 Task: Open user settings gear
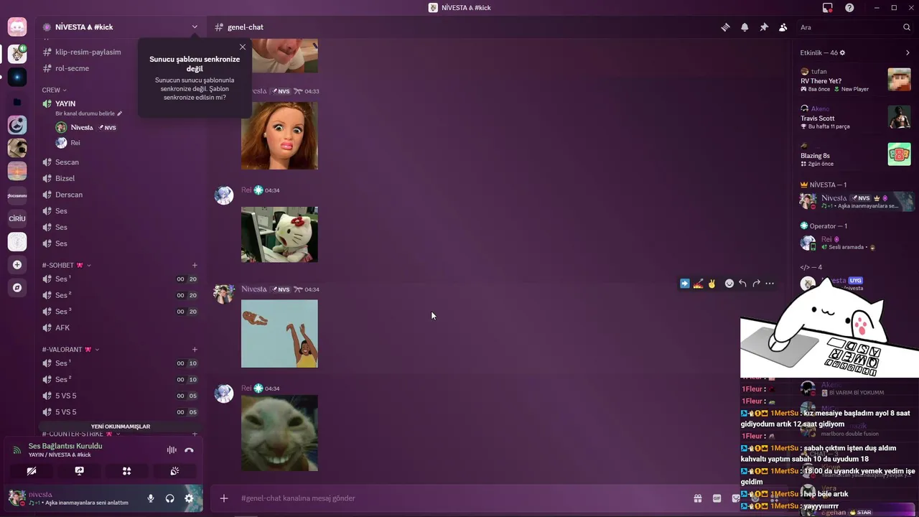pos(189,498)
